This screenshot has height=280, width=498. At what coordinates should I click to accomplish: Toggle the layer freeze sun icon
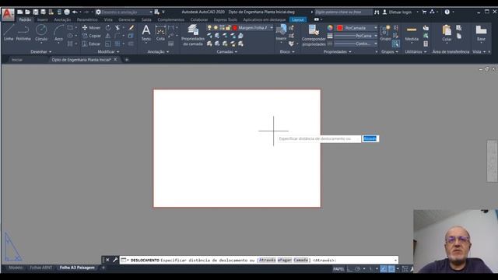click(216, 28)
